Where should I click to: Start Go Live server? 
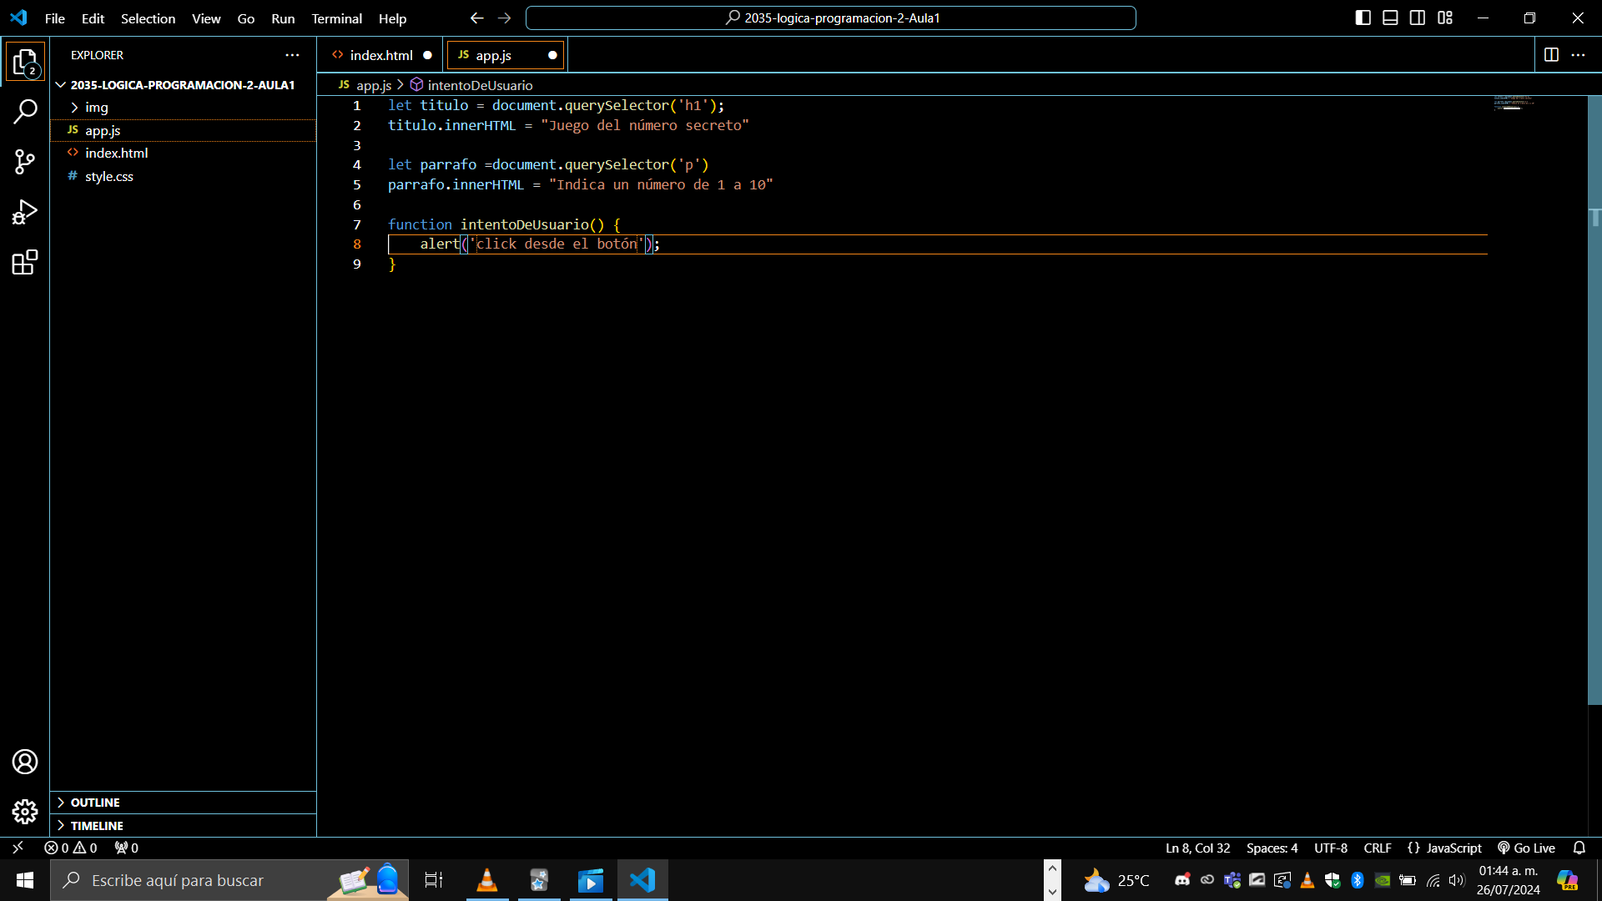coord(1526,848)
